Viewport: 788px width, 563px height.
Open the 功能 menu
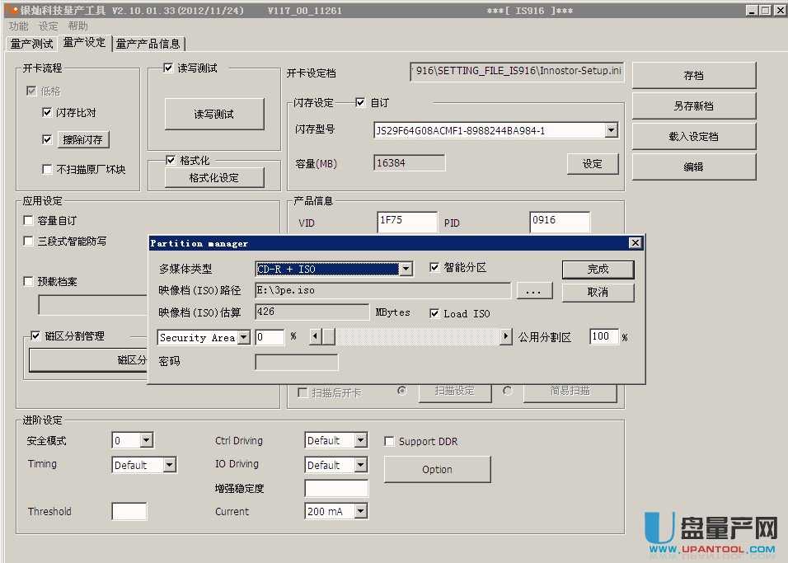pos(18,26)
